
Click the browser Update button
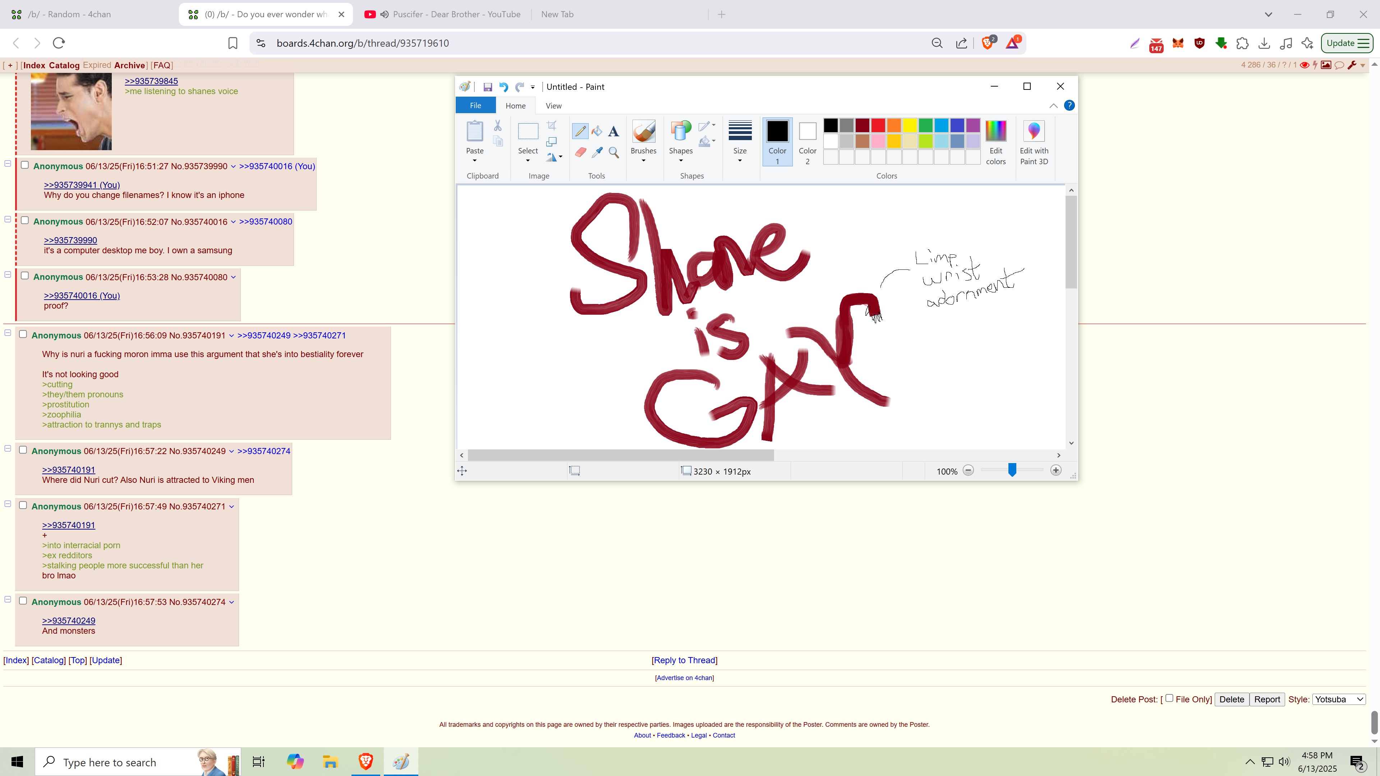(x=1347, y=43)
